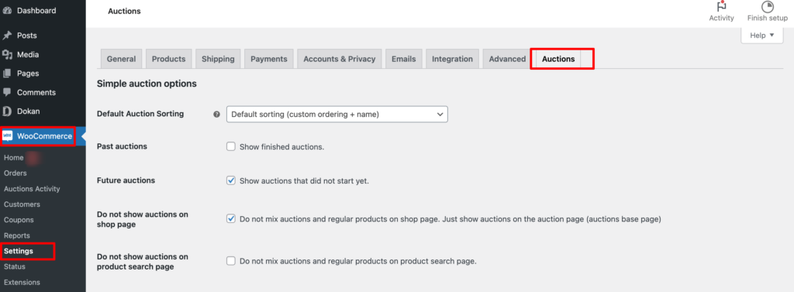This screenshot has width=794, height=292.
Task: Open the Default Auction Sorting dropdown
Action: [x=337, y=115]
